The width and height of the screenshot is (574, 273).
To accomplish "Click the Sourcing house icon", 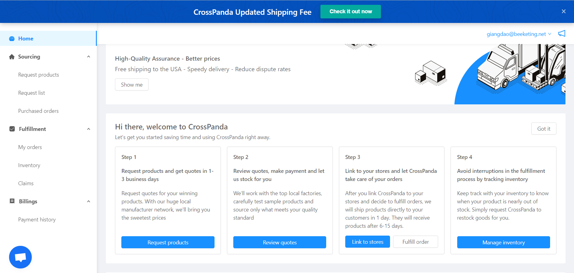I will 12,57.
